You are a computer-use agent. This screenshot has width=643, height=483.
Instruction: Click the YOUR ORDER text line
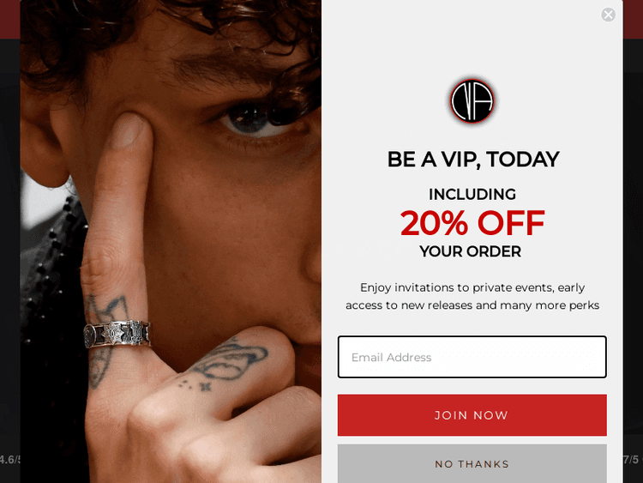click(471, 251)
